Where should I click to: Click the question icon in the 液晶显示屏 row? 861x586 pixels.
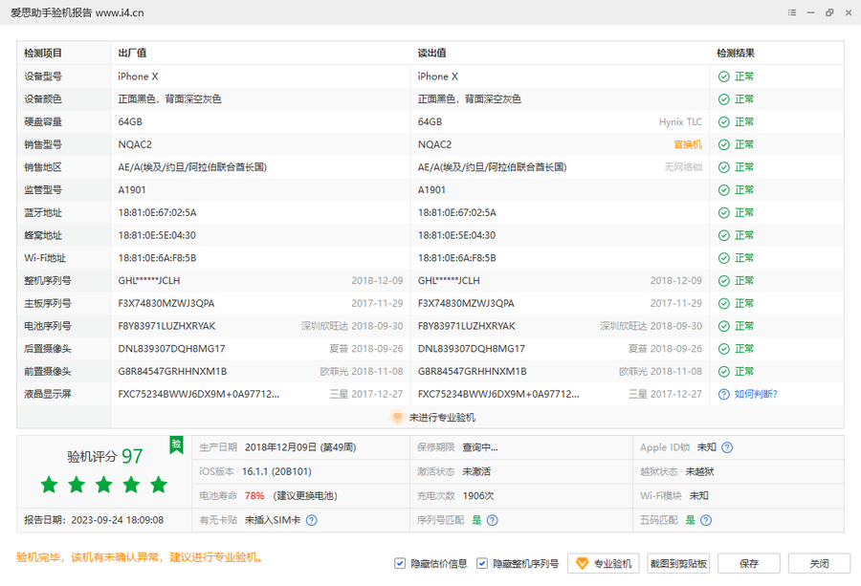pos(724,395)
